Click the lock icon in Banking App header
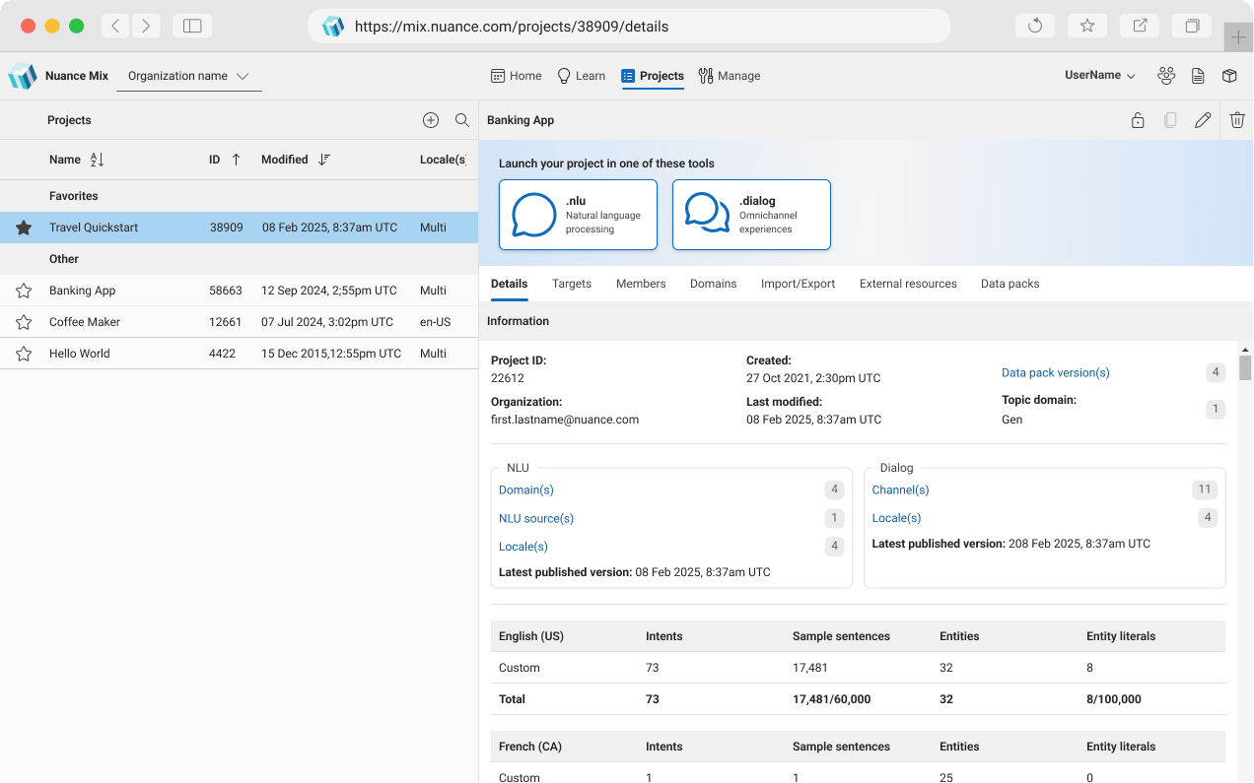Image resolution: width=1254 pixels, height=783 pixels. tap(1138, 120)
